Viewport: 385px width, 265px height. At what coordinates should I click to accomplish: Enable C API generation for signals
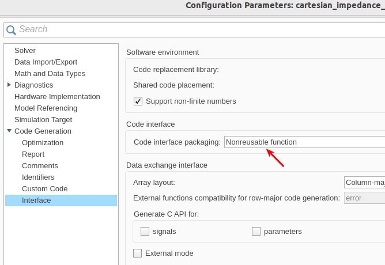(145, 232)
